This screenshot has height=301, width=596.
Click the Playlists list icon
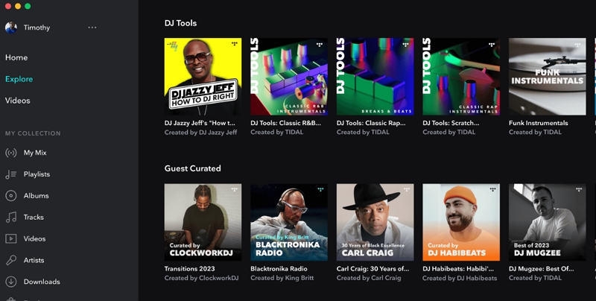[10, 174]
